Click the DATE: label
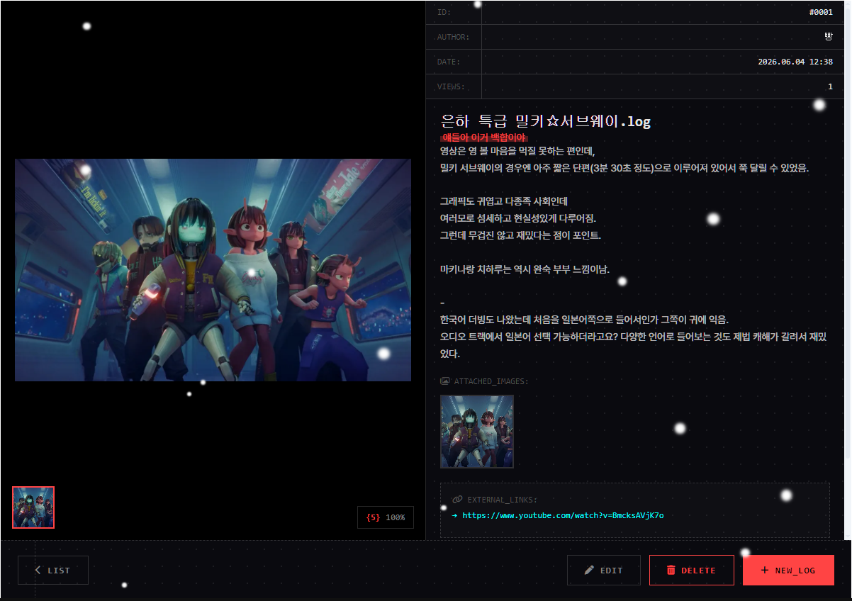The height and width of the screenshot is (601, 852). pos(449,62)
